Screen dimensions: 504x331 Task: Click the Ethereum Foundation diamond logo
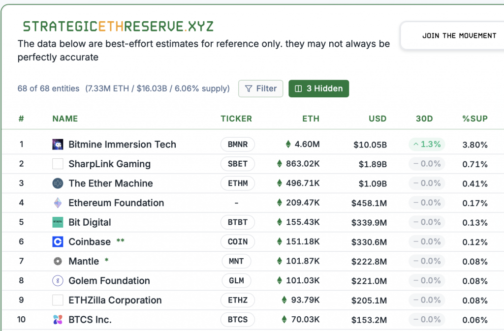tap(58, 203)
